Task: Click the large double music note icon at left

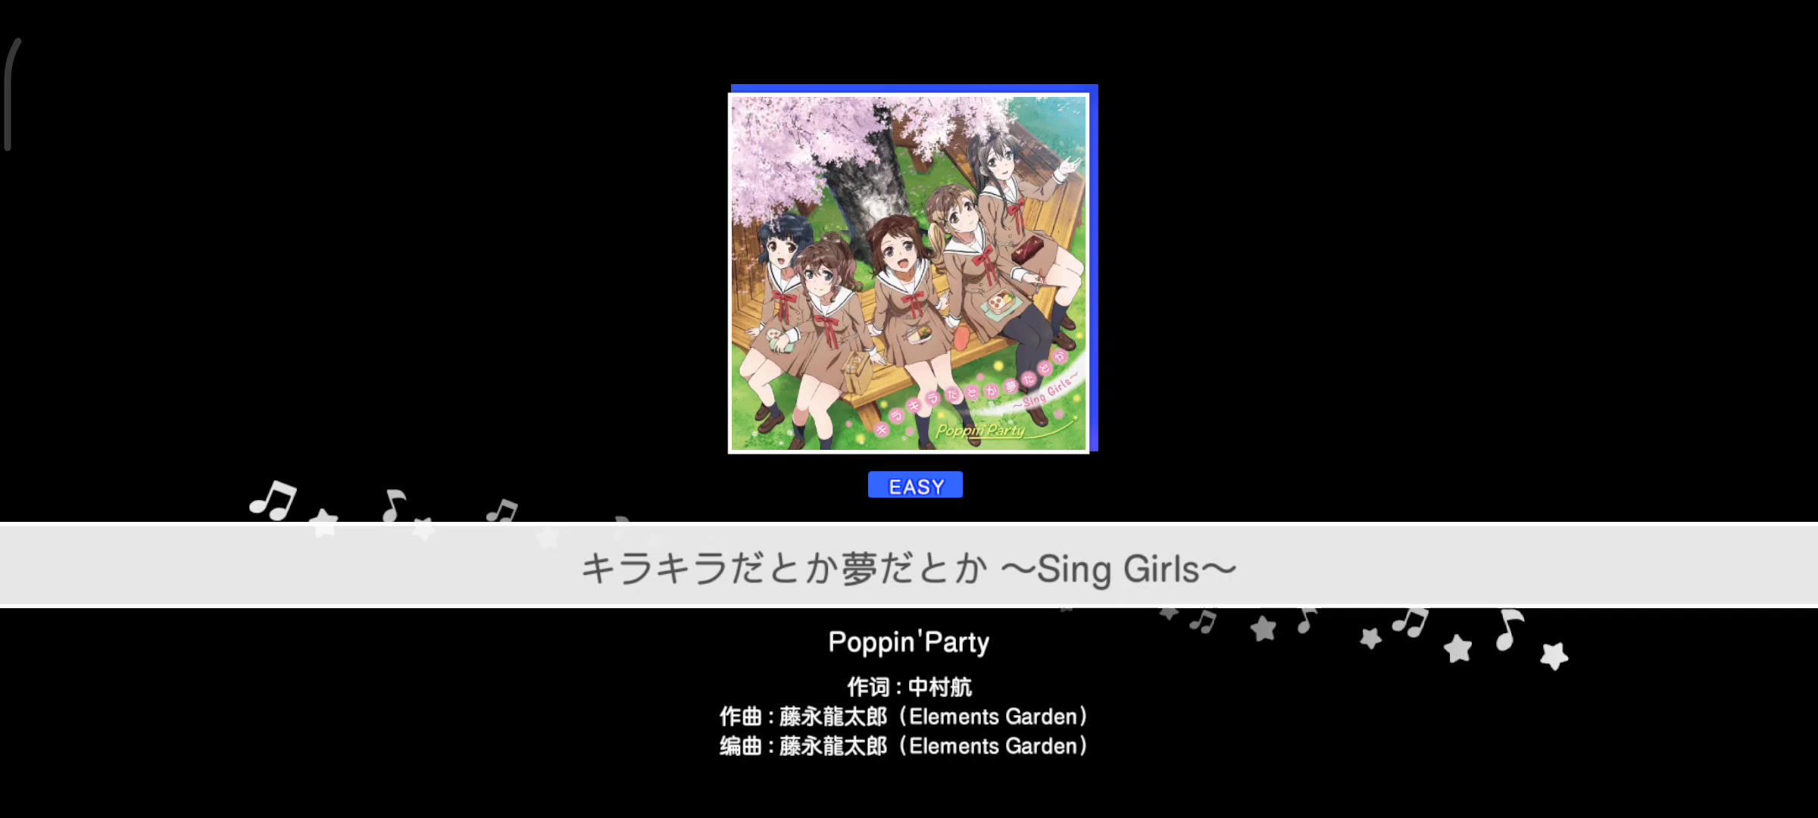Action: coord(273,500)
